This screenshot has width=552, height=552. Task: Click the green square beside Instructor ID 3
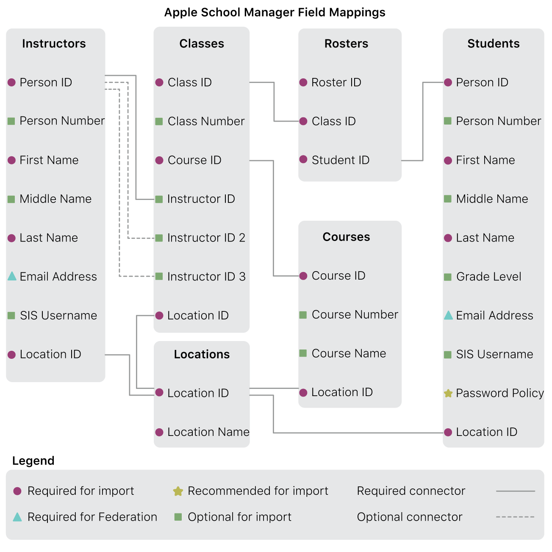click(x=159, y=277)
